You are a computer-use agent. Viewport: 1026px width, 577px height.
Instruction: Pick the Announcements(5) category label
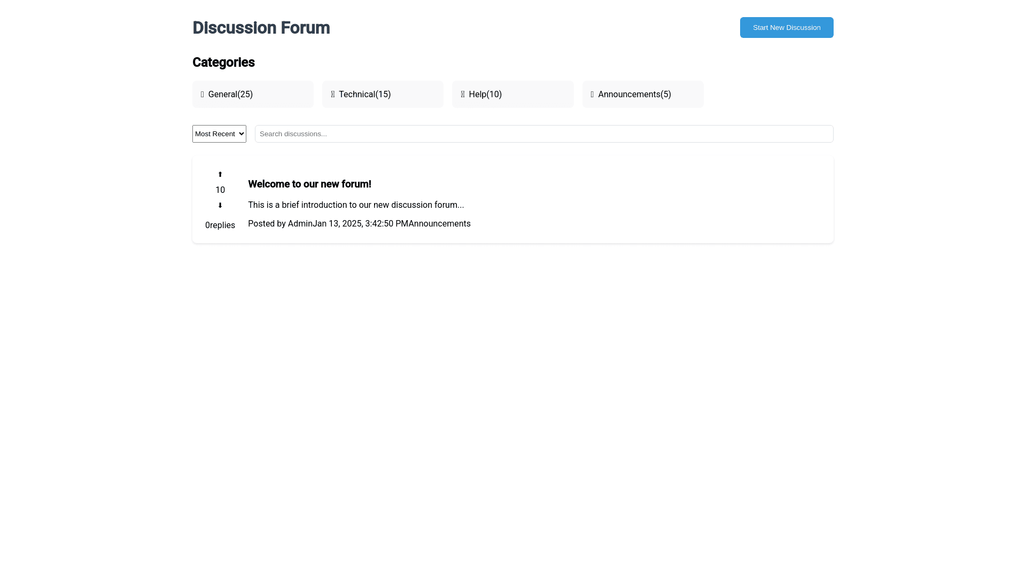point(634,95)
